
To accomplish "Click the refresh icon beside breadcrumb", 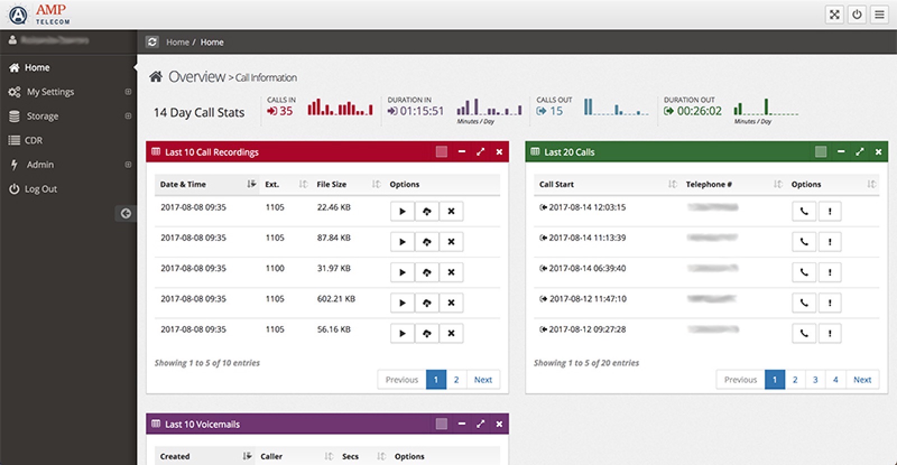I will [x=152, y=42].
